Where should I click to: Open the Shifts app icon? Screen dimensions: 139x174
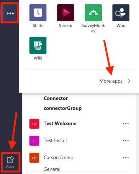38,13
